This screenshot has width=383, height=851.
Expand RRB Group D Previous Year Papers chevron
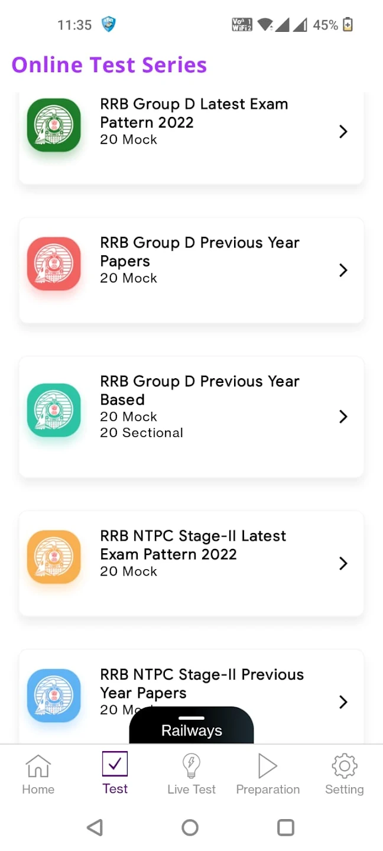343,270
